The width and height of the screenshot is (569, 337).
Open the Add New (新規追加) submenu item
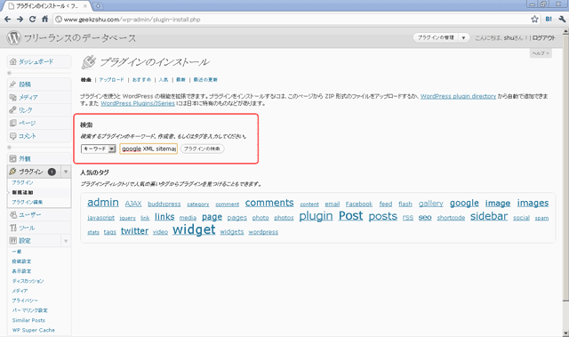[x=22, y=192]
